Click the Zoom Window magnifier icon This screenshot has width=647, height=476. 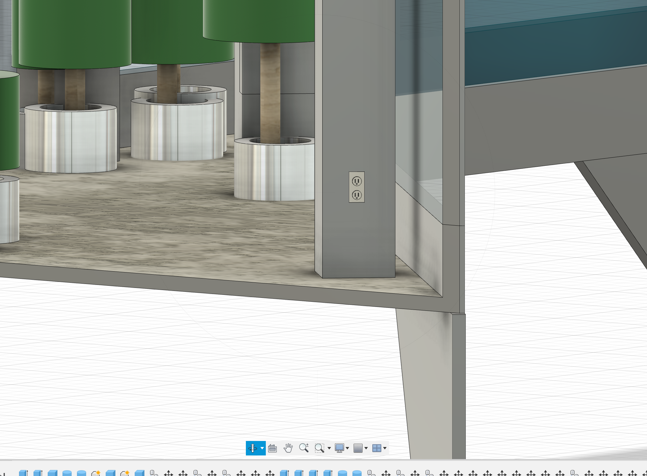click(319, 448)
